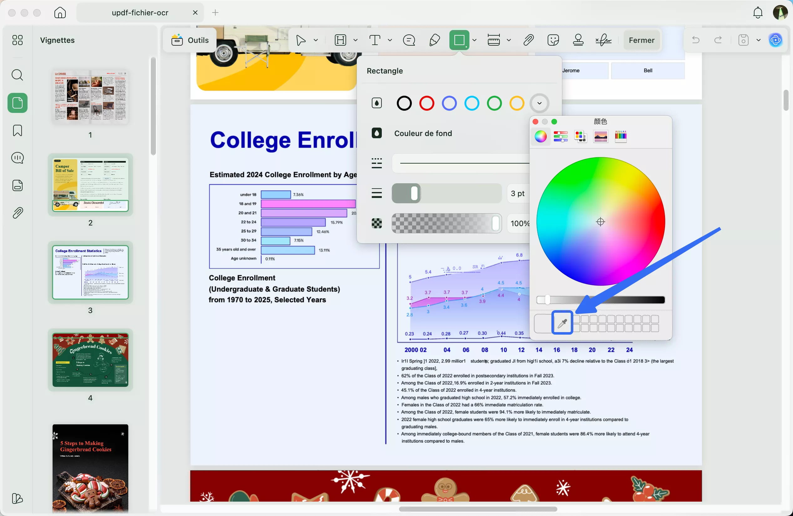Viewport: 793px width, 516px height.
Task: Expand more border colors chevron
Action: coord(540,103)
